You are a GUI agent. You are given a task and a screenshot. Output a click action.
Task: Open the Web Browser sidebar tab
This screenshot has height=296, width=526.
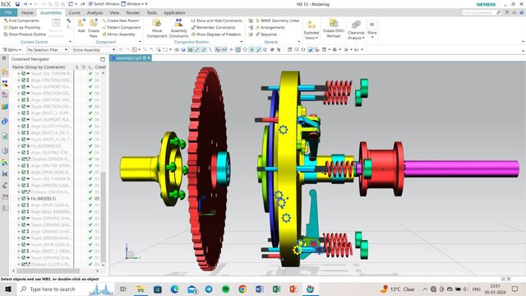pyautogui.click(x=5, y=136)
